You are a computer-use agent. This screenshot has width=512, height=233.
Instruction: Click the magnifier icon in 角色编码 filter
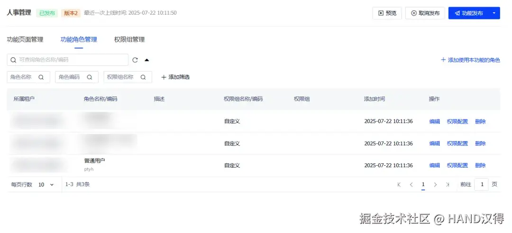point(90,77)
